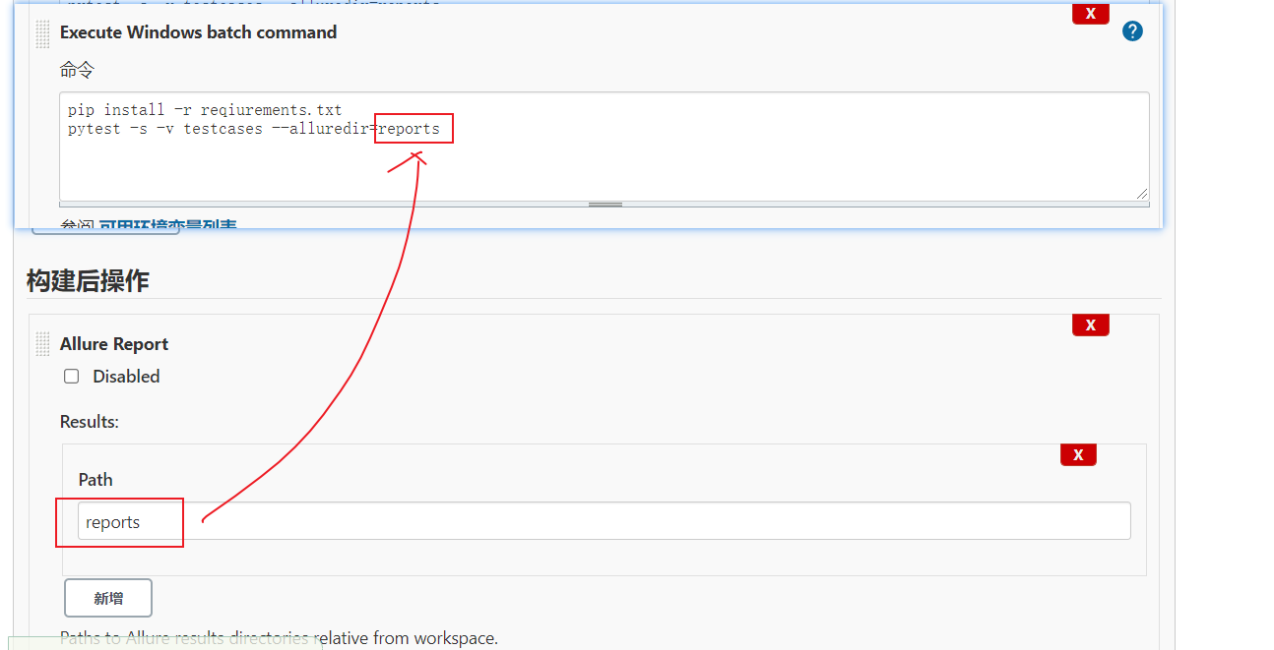Toggle the Disabled checkbox for Allure Report
The width and height of the screenshot is (1274, 650).
point(71,377)
